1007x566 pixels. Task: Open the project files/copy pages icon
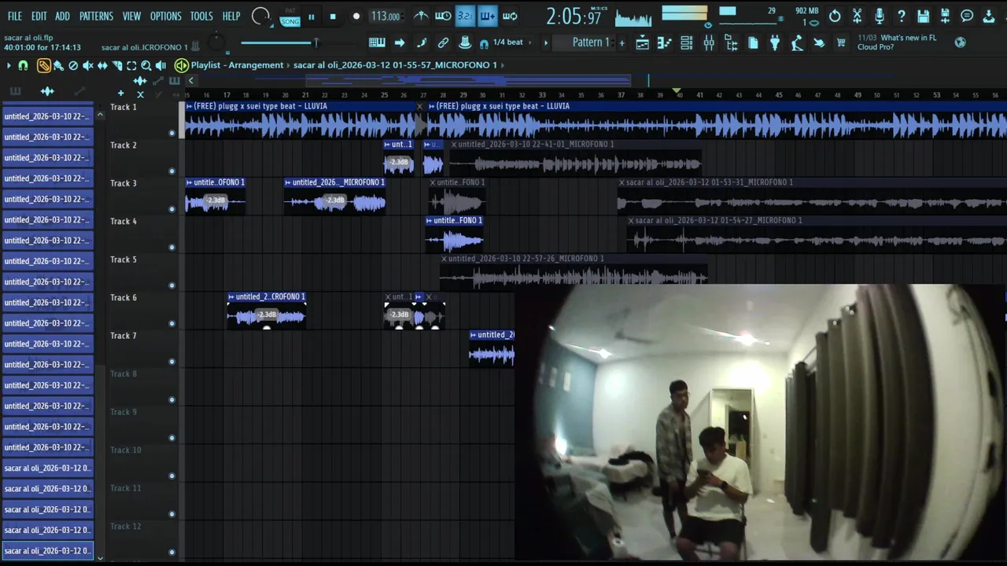[753, 42]
